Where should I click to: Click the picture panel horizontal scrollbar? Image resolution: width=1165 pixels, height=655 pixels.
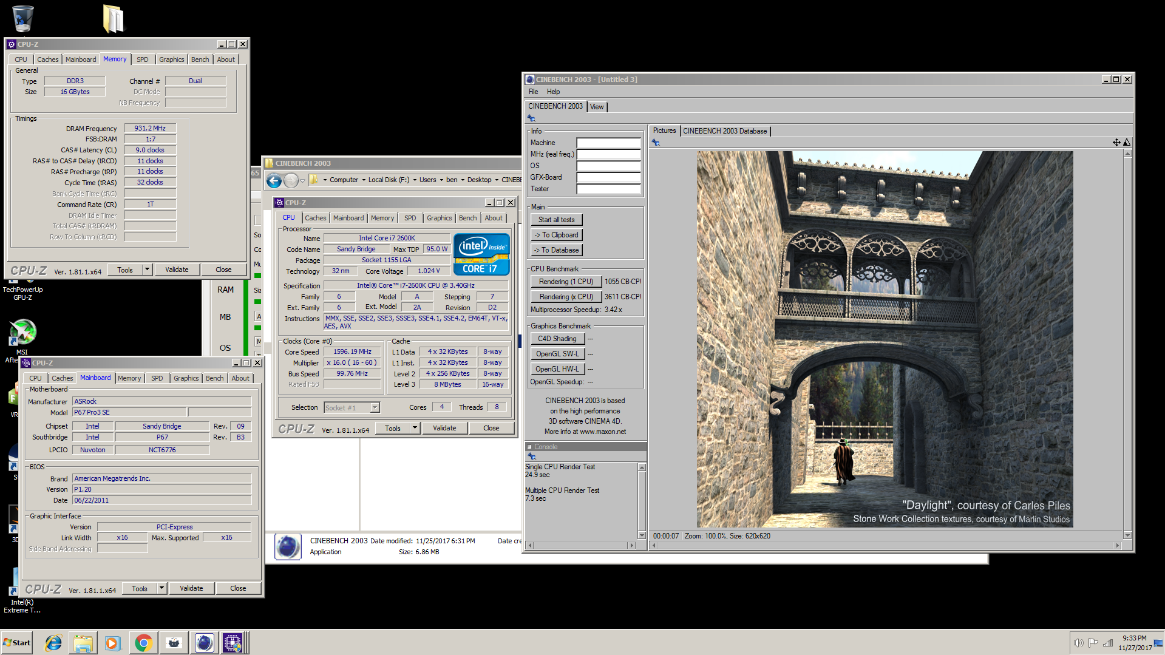[x=886, y=545]
